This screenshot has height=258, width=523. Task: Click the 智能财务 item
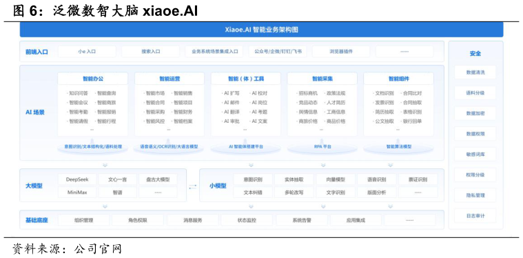coord(183,112)
